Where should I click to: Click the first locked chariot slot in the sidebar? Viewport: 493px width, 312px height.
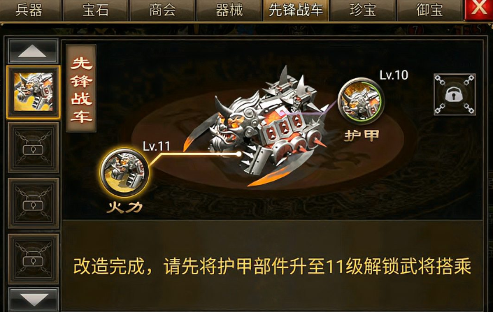coord(34,147)
